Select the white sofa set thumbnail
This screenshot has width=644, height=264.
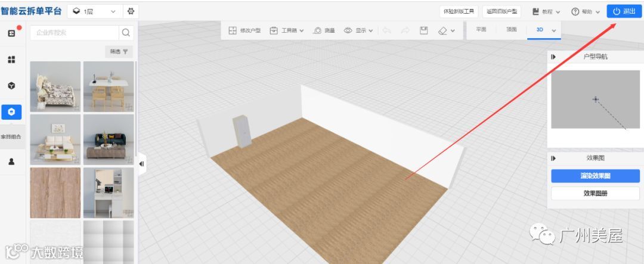55,139
